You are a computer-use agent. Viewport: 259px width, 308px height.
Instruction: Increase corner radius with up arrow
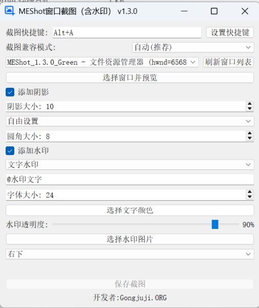[x=250, y=133]
